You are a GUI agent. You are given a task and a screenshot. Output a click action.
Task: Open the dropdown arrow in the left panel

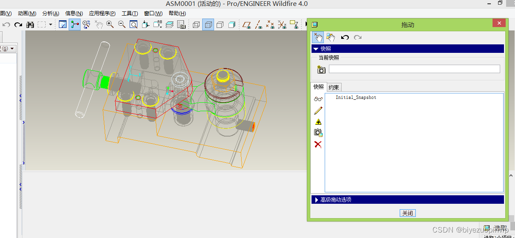(x=12, y=49)
